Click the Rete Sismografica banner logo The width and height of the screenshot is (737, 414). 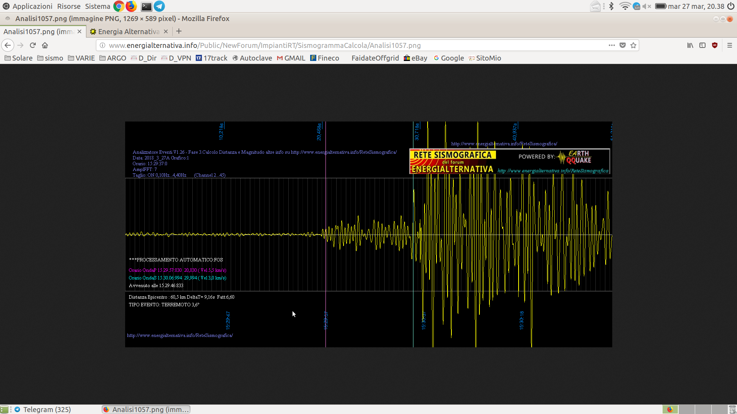point(509,161)
